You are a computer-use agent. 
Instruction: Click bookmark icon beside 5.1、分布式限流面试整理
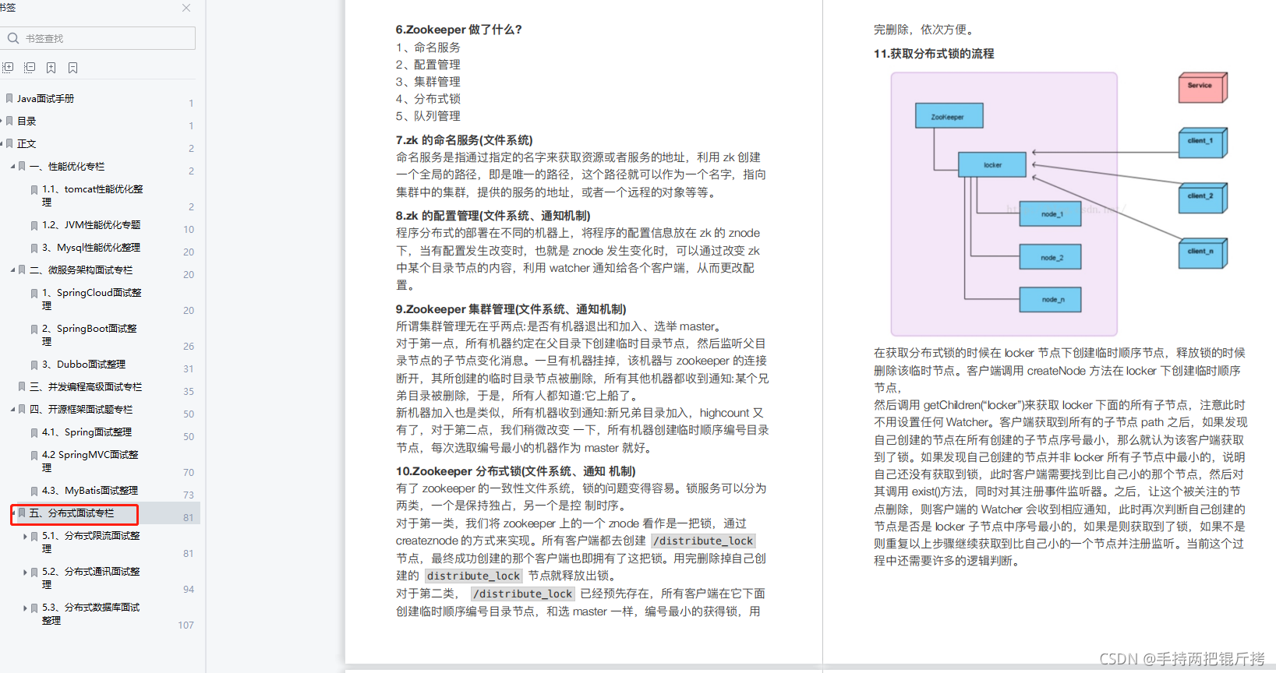(34, 536)
